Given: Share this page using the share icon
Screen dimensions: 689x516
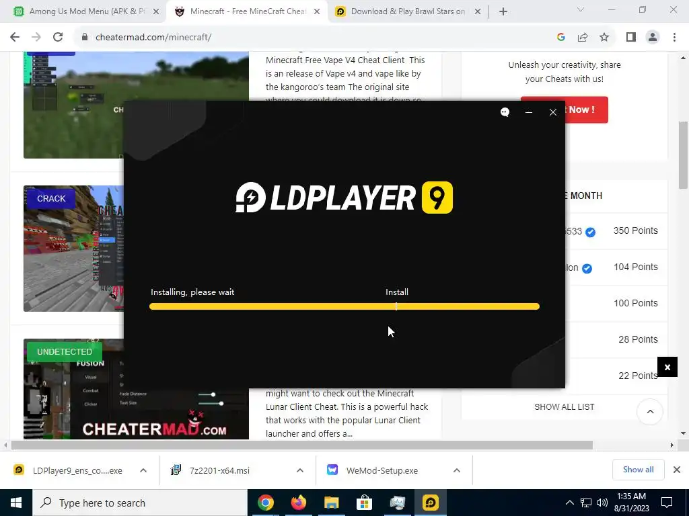Looking at the screenshot, I should click(x=583, y=38).
